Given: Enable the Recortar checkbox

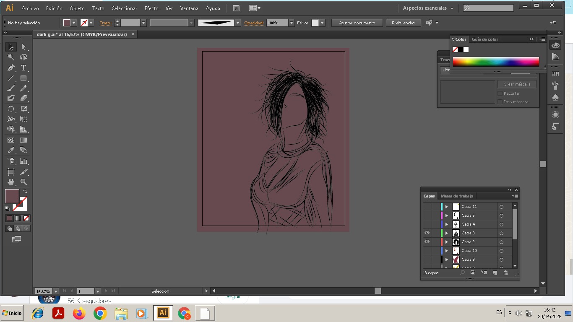Looking at the screenshot, I should pos(500,93).
